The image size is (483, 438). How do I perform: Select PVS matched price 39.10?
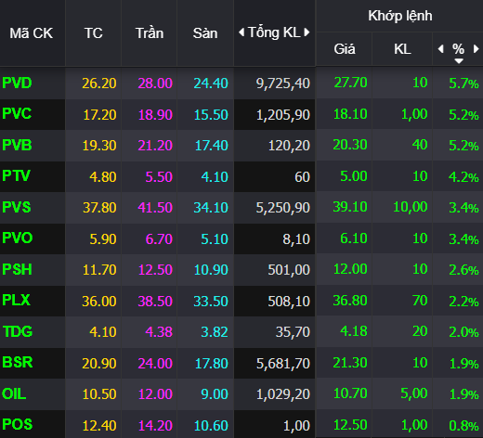coord(350,207)
